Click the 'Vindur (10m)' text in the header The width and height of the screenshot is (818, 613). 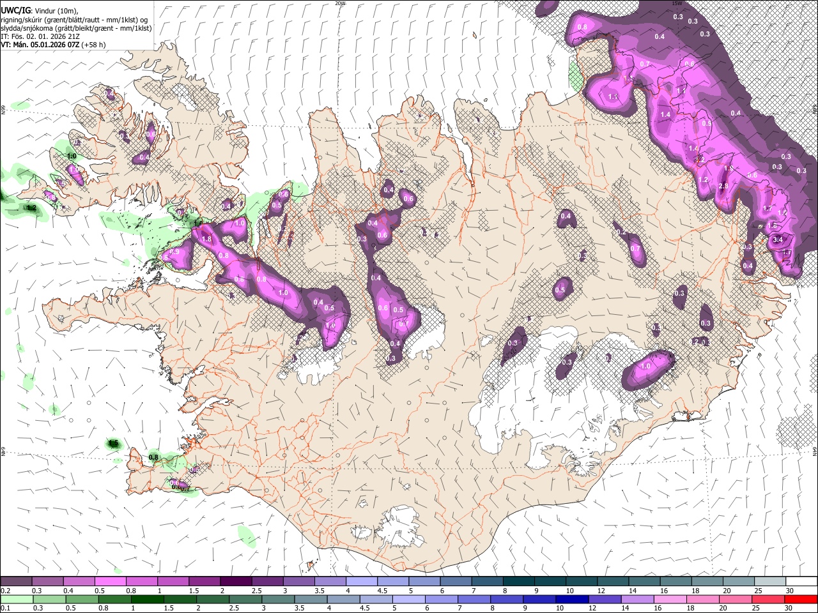click(56, 10)
